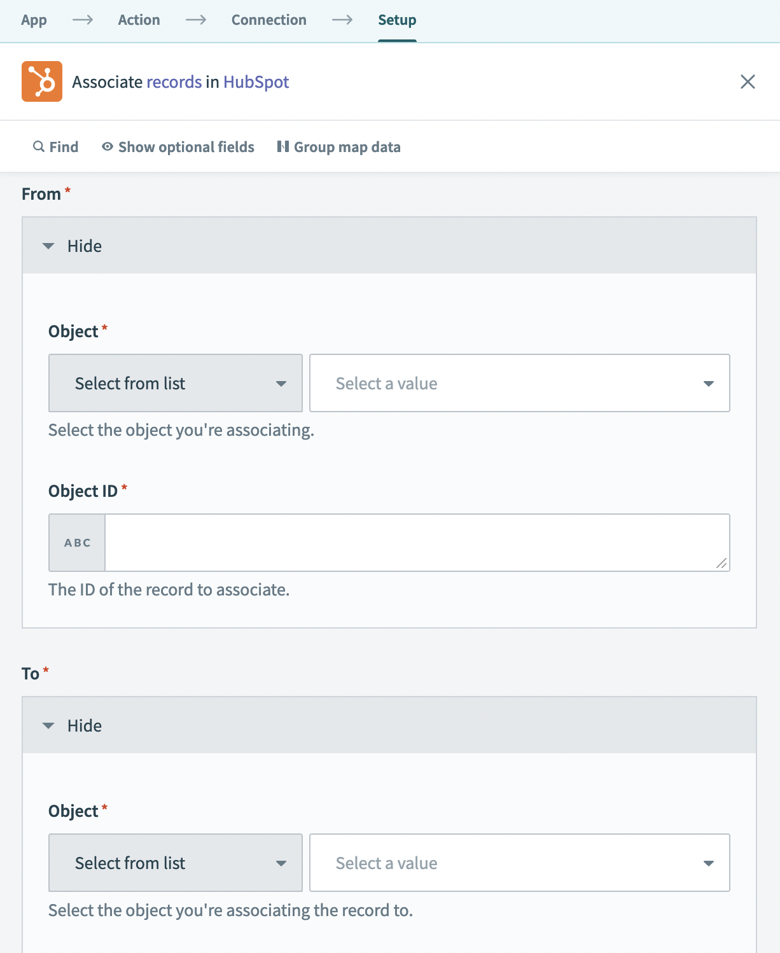The image size is (780, 953).
Task: Open the Connection step tab
Action: tap(268, 20)
